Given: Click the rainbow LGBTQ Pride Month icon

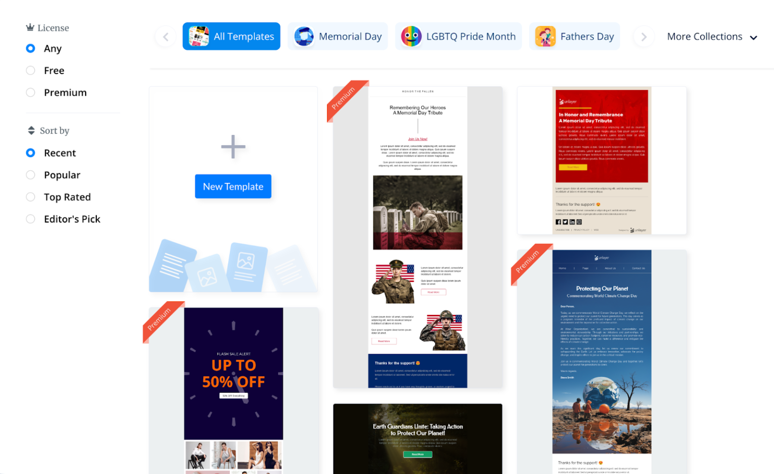Looking at the screenshot, I should (410, 36).
